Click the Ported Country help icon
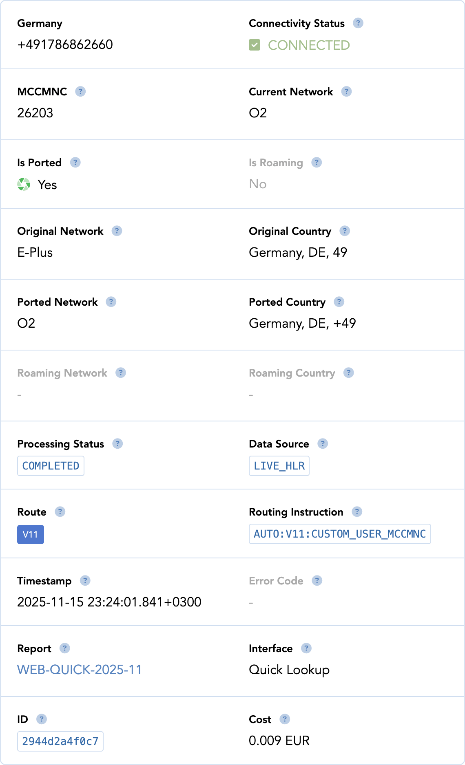 click(339, 302)
